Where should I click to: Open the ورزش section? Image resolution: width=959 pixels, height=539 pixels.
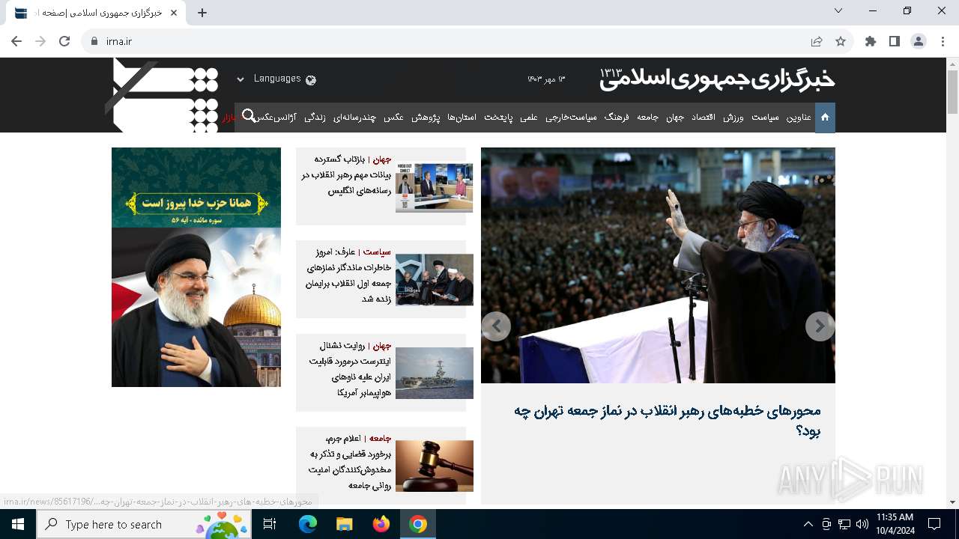click(x=733, y=118)
